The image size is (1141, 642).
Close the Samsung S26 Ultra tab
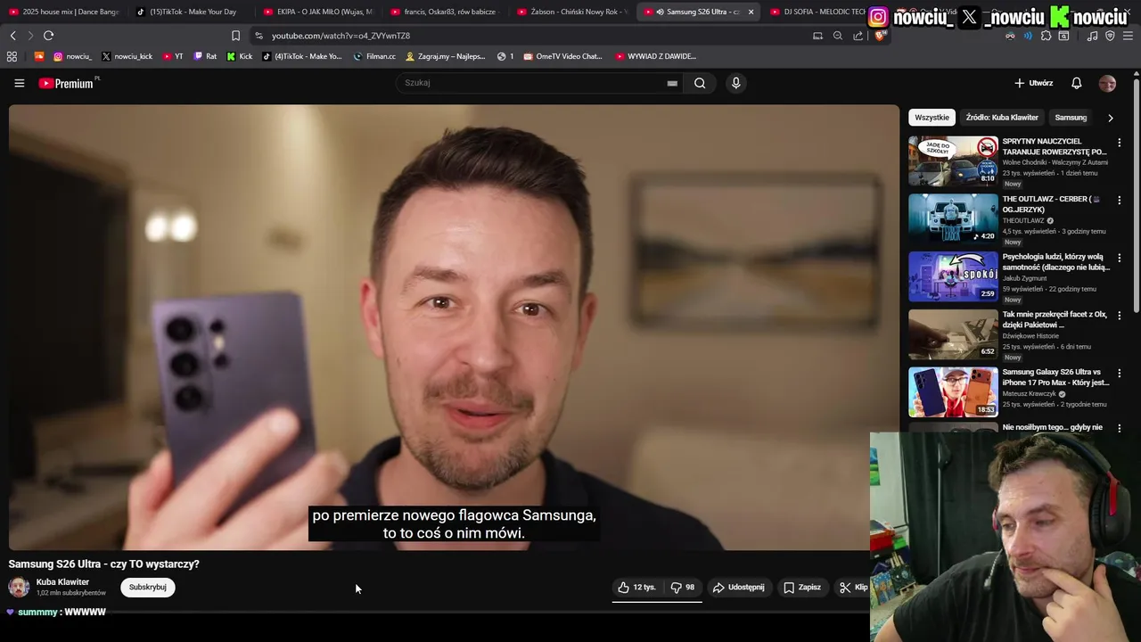click(x=751, y=12)
